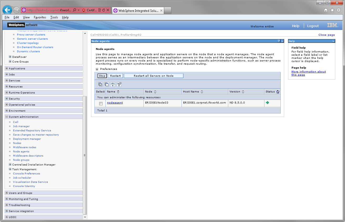This screenshot has height=222, width=345.
Task: Click the Logout link
Action: [313, 26]
